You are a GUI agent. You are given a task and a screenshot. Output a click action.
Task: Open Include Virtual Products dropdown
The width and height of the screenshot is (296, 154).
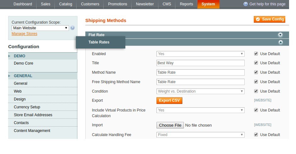201,110
